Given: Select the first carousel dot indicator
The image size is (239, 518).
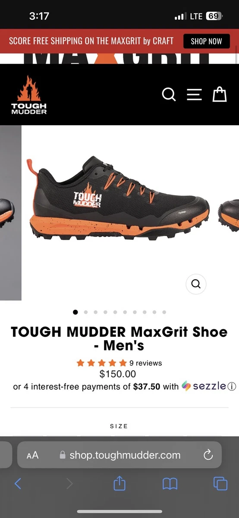Looking at the screenshot, I should (x=75, y=312).
